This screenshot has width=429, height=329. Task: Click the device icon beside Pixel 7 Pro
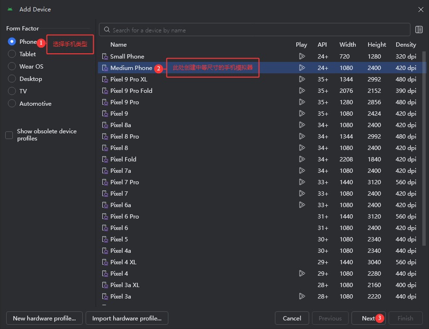tap(105, 182)
